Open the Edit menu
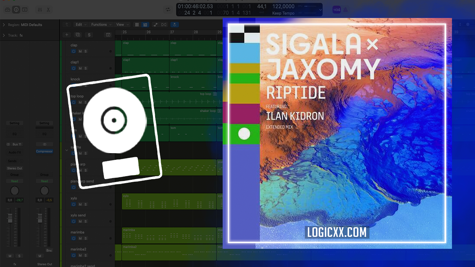475x267 pixels. [x=81, y=24]
